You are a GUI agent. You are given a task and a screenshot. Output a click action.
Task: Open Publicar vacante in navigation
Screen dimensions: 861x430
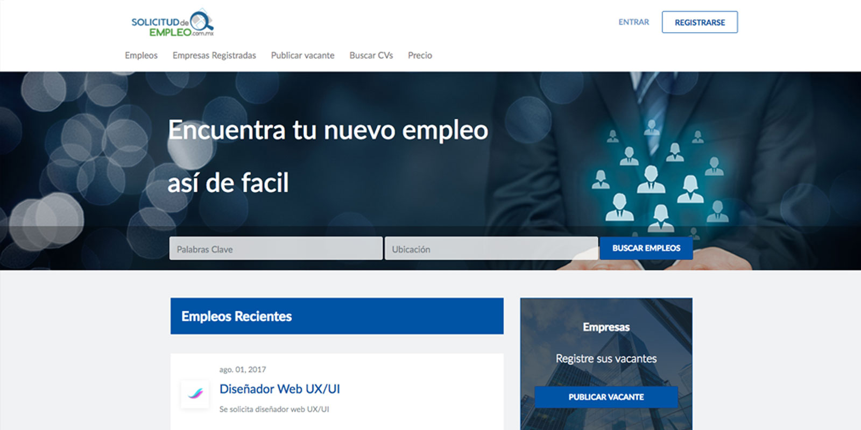point(302,55)
